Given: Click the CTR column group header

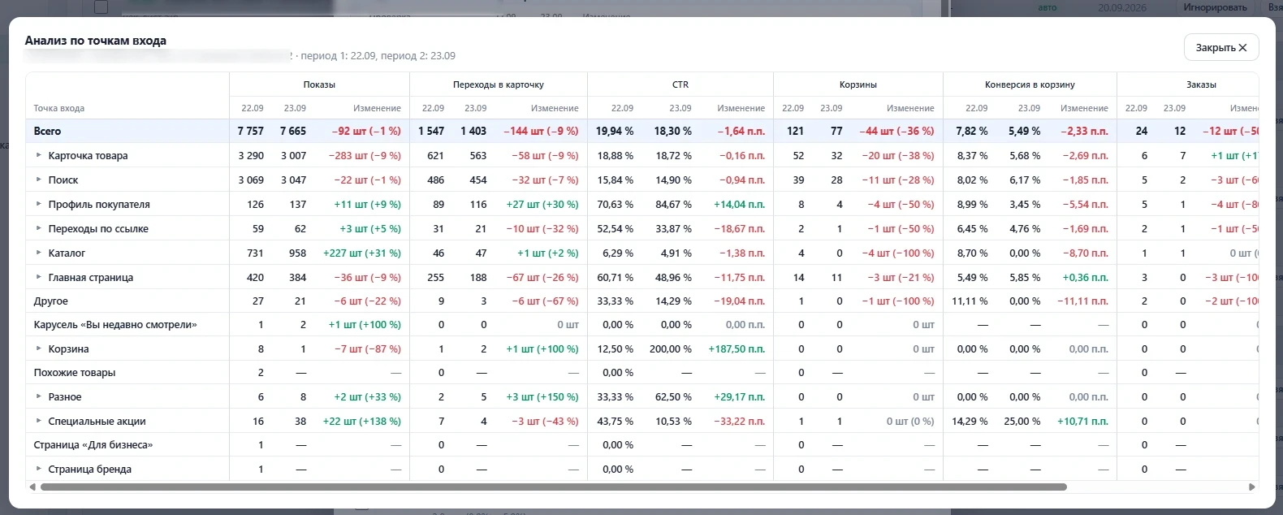Looking at the screenshot, I should (680, 84).
